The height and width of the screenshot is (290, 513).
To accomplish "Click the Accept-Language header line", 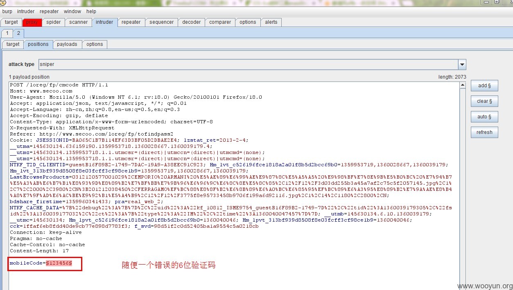I will coord(95,109).
